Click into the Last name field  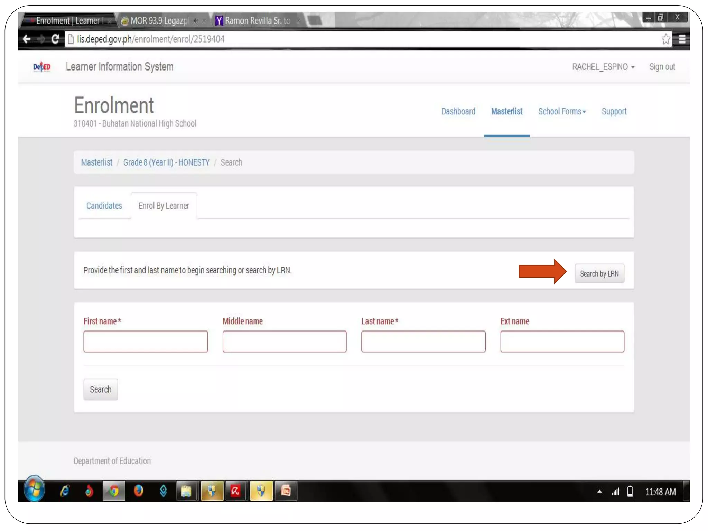click(423, 342)
